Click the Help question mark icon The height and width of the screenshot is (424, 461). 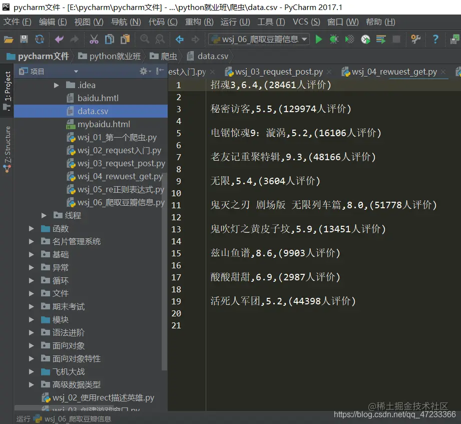click(x=435, y=39)
